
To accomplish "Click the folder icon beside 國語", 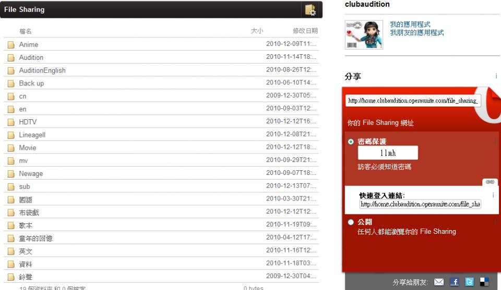I will pyautogui.click(x=11, y=200).
